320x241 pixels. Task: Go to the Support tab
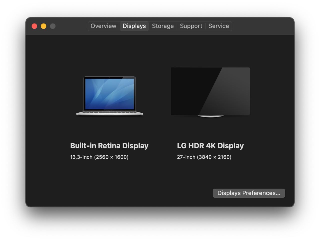pos(191,26)
